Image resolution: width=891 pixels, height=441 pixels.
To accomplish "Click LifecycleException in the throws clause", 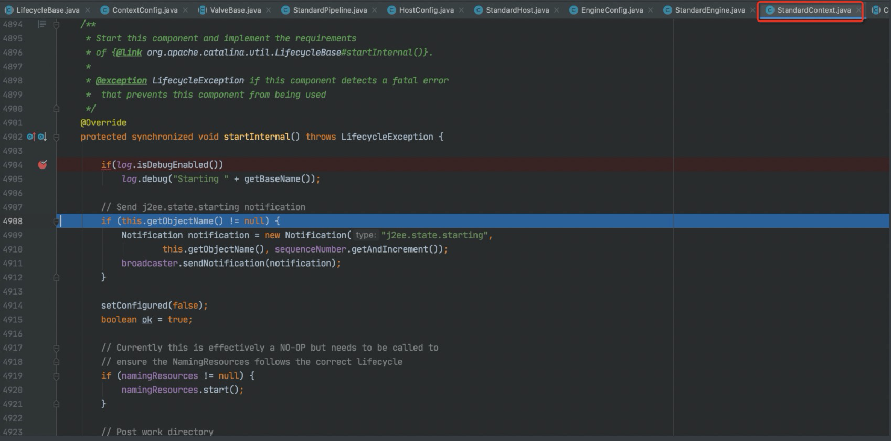I will 387,136.
